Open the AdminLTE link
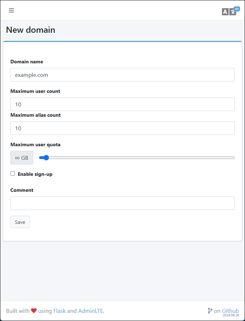Image resolution: width=245 pixels, height=321 pixels. 90,311
